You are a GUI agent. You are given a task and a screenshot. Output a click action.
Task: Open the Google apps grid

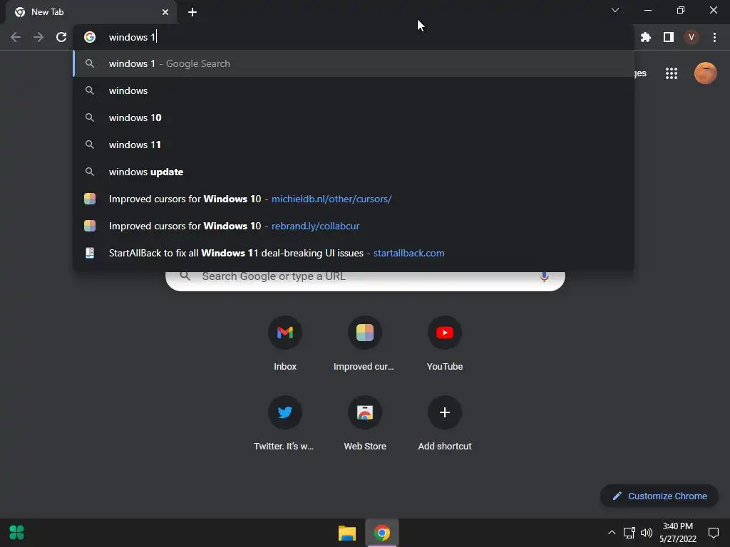pyautogui.click(x=672, y=73)
